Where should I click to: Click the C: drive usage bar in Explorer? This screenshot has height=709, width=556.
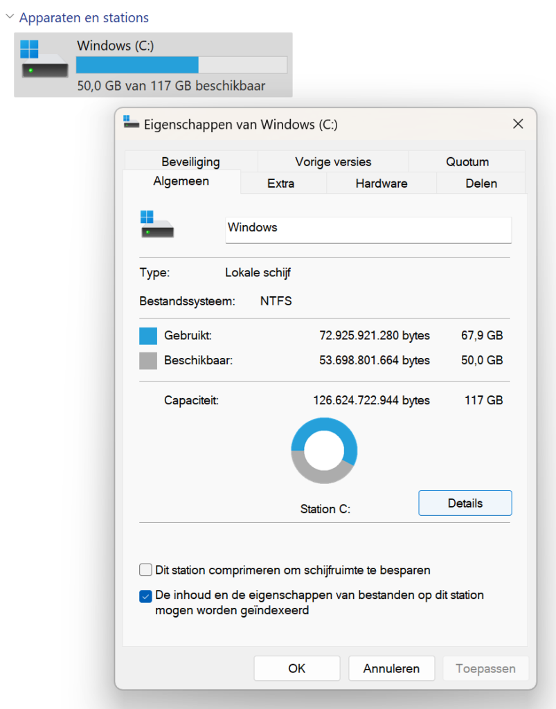point(181,65)
